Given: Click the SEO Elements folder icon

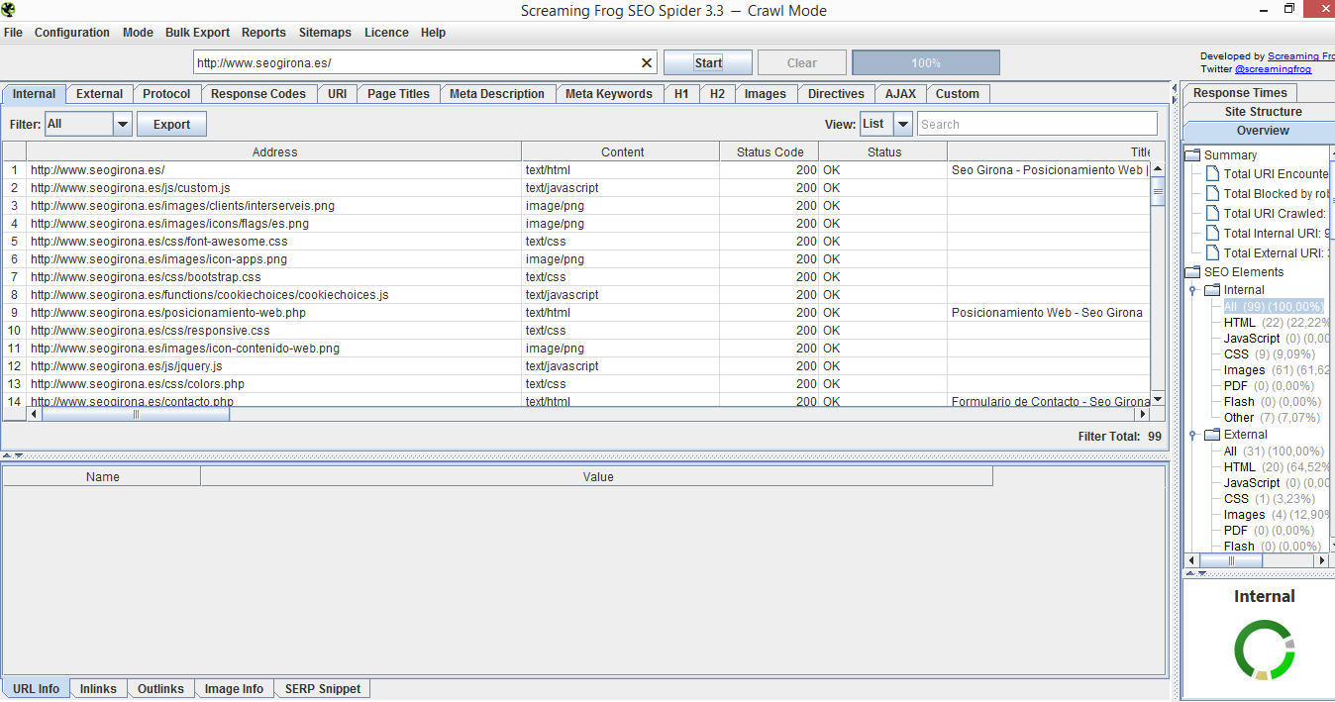Looking at the screenshot, I should (x=1192, y=272).
